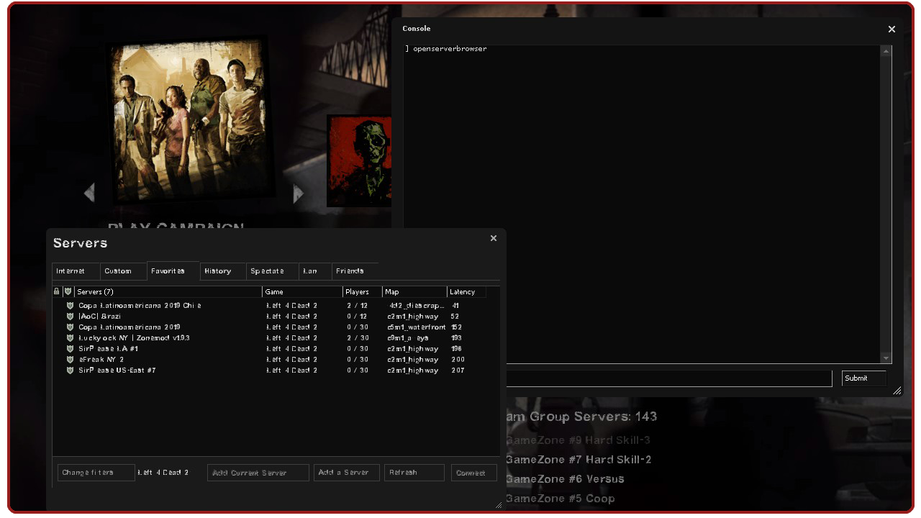Sort by the Servers (7) column header
Viewport: 921px width, 518px height.
point(168,291)
